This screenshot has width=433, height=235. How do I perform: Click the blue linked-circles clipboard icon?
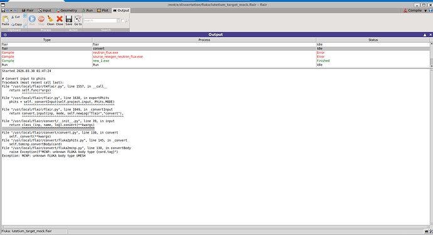point(25,25)
